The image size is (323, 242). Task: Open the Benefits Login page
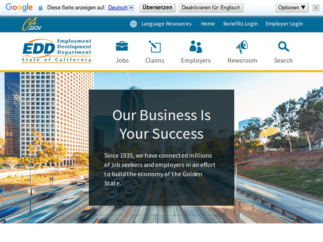click(x=240, y=24)
